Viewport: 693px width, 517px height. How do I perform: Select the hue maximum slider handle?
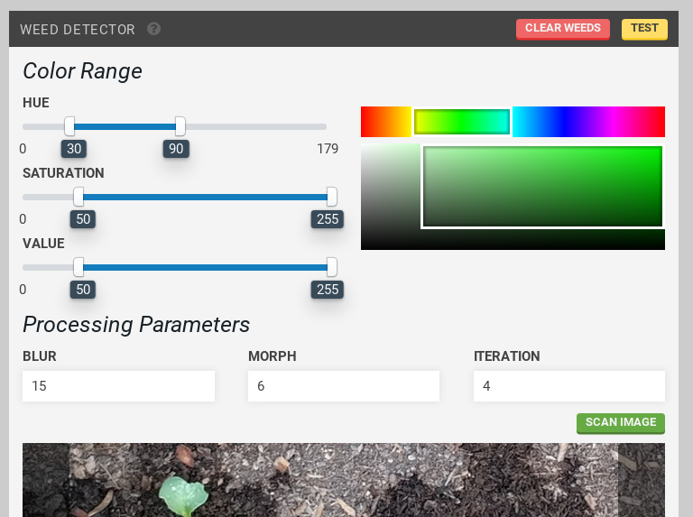tap(180, 126)
